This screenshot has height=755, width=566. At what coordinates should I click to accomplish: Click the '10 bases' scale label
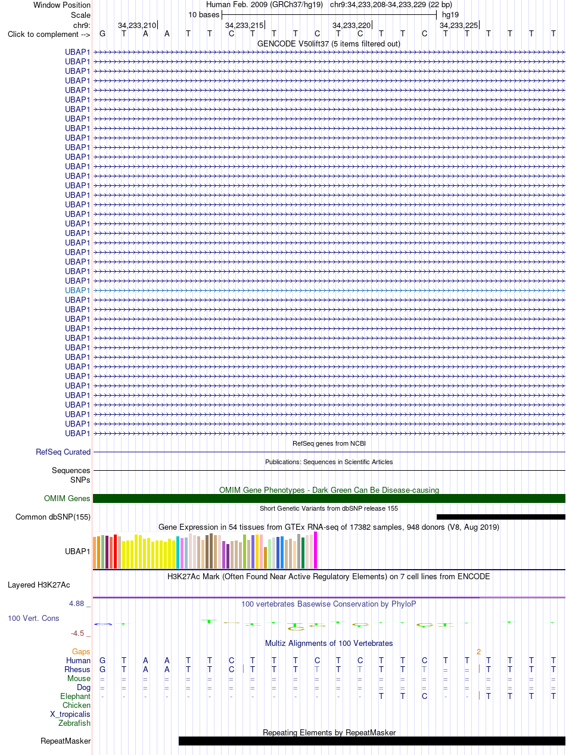[x=204, y=15]
